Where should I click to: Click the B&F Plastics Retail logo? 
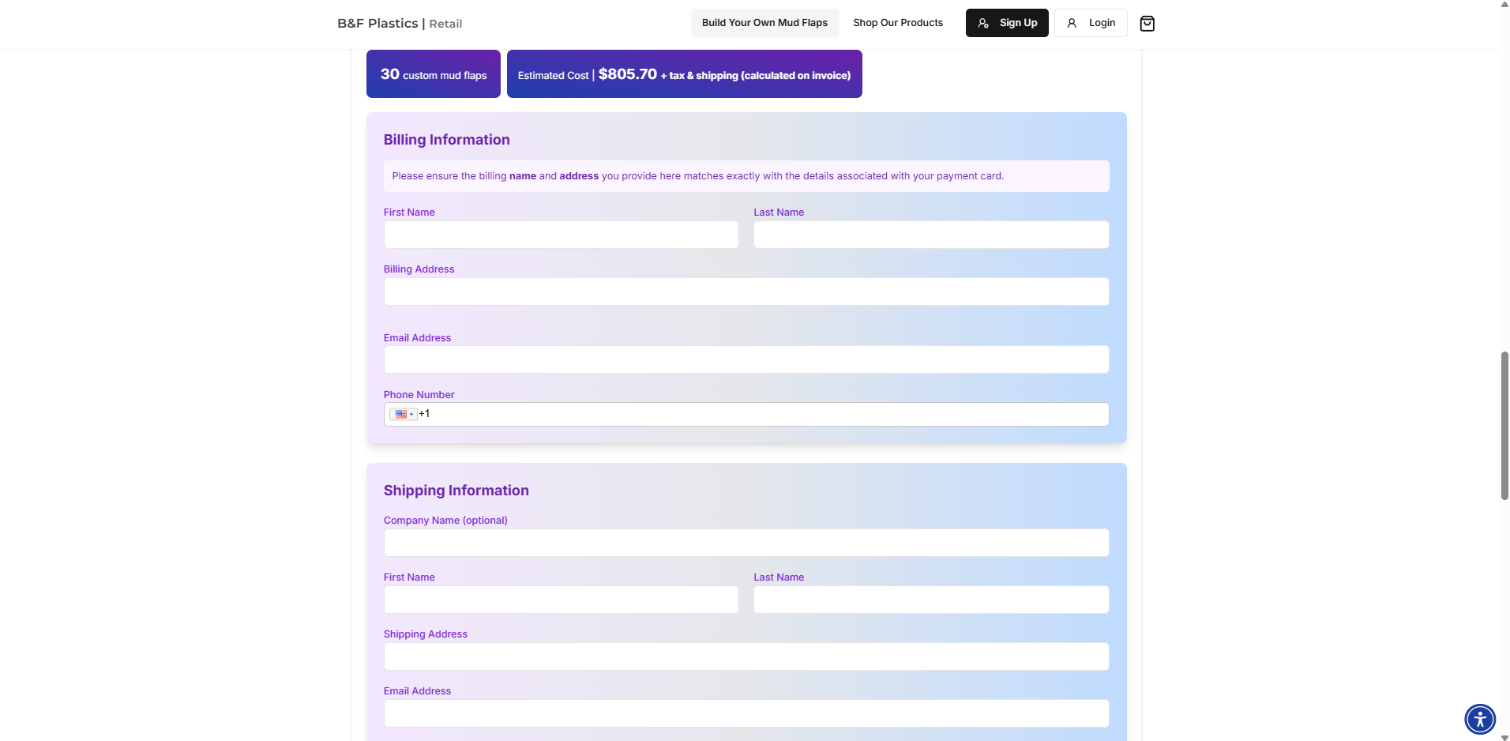coord(400,24)
